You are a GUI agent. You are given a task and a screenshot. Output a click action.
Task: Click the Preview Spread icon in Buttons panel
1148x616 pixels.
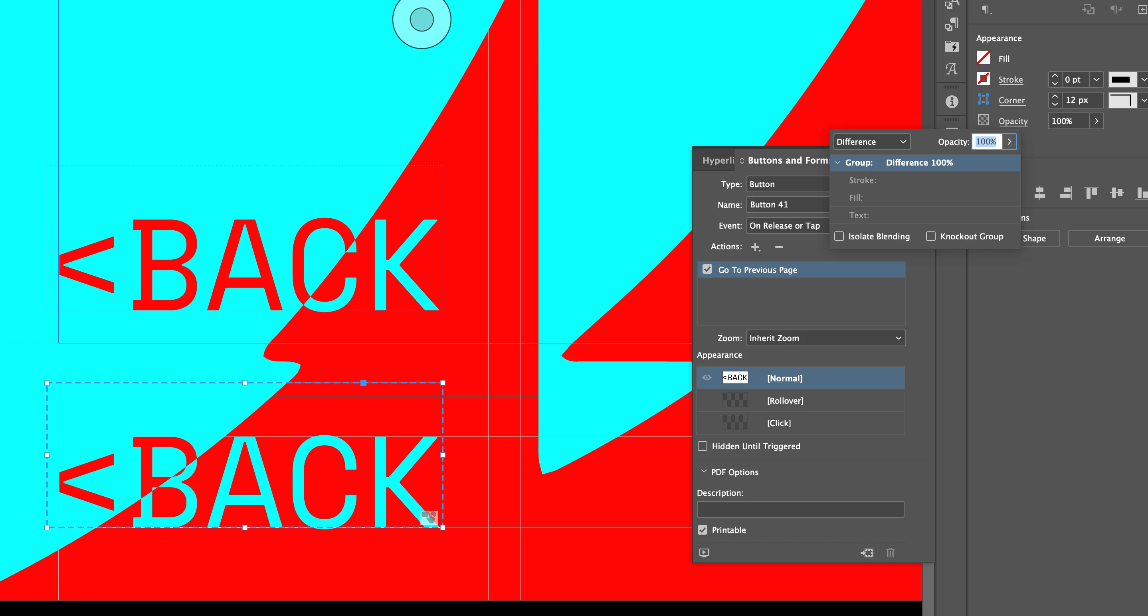tap(704, 553)
